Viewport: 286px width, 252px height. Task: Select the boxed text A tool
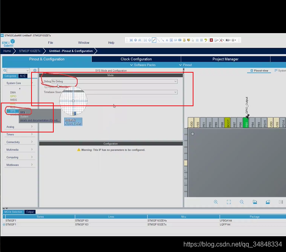[x=171, y=40]
